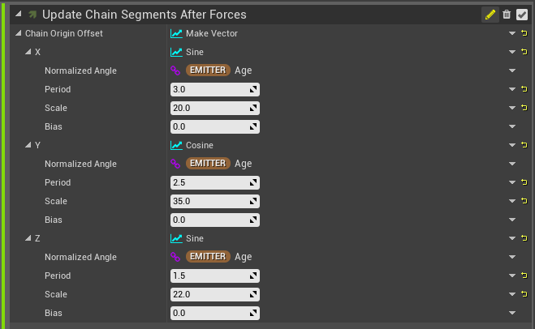Click the Z Scale field showing 22.0
Image resolution: width=535 pixels, height=329 pixels.
[x=215, y=295]
